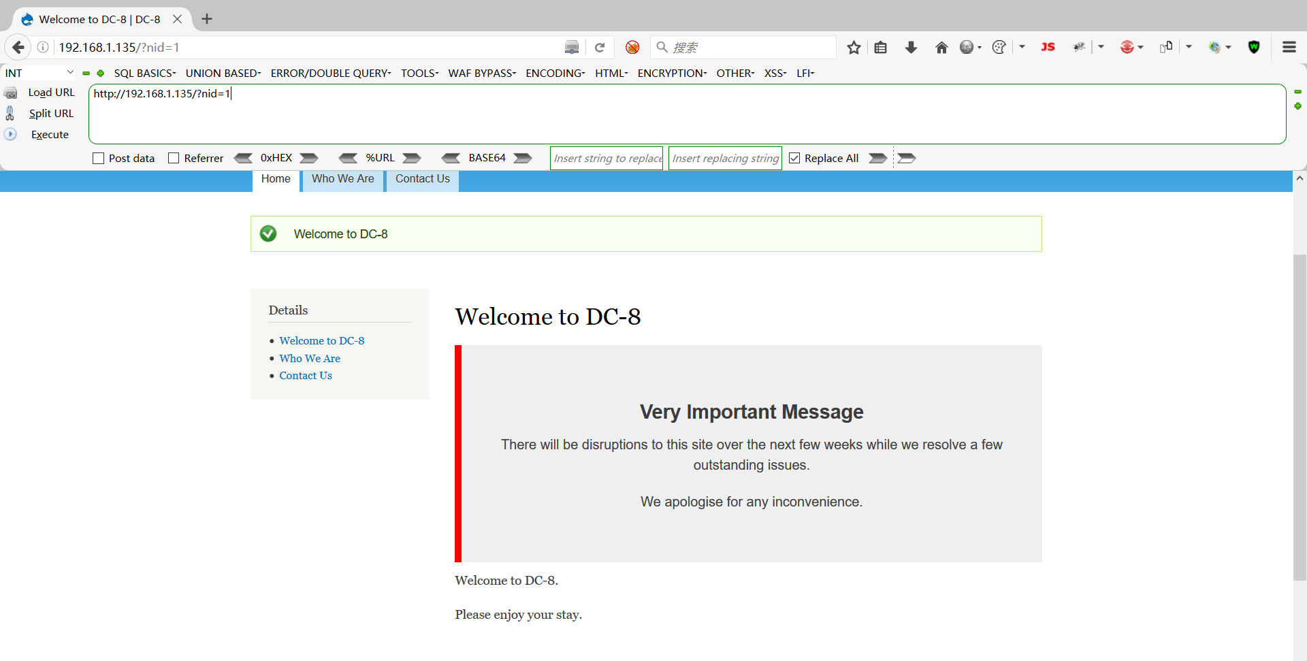Click the green minus icon in HackBar menu row
Image resolution: width=1307 pixels, height=661 pixels.
(x=86, y=73)
